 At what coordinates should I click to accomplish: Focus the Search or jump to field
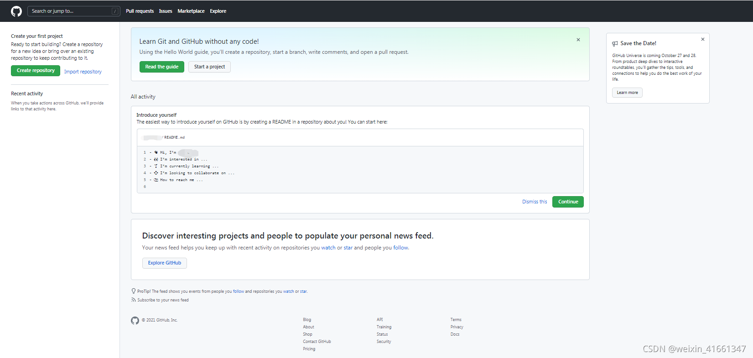click(74, 11)
